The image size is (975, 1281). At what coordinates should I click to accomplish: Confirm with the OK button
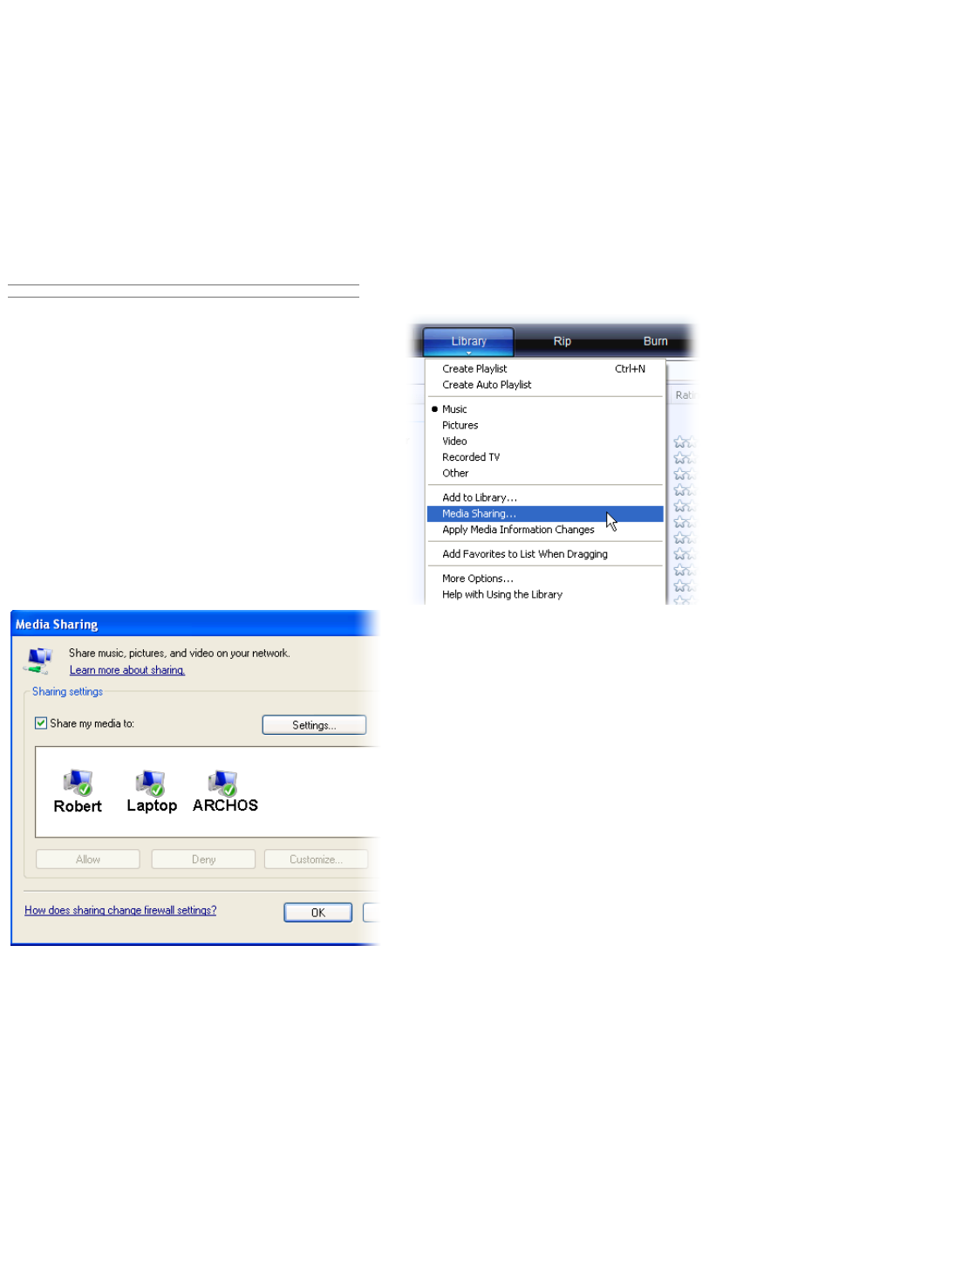point(318,913)
